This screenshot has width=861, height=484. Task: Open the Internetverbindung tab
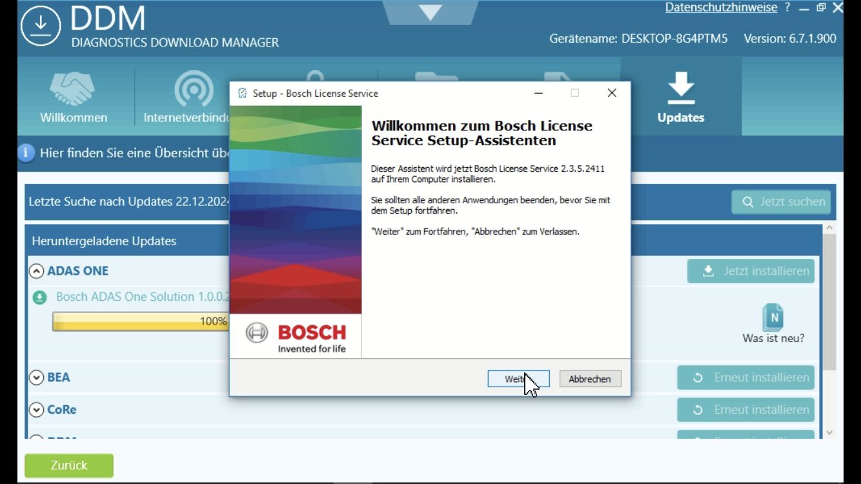point(187,97)
